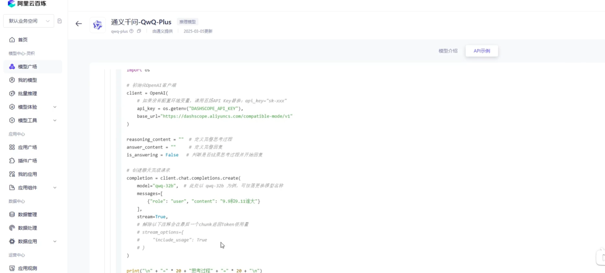Click the dashscope base_url string in code
This screenshot has height=273, width=605.
coord(226,116)
